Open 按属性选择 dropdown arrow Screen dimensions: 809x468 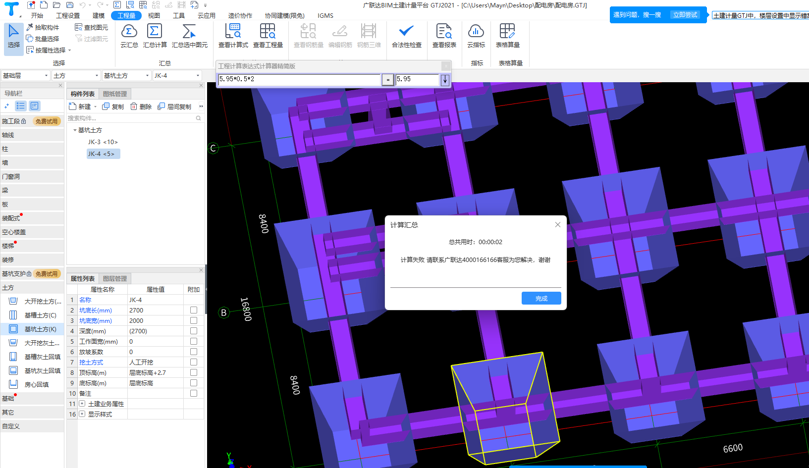(70, 50)
